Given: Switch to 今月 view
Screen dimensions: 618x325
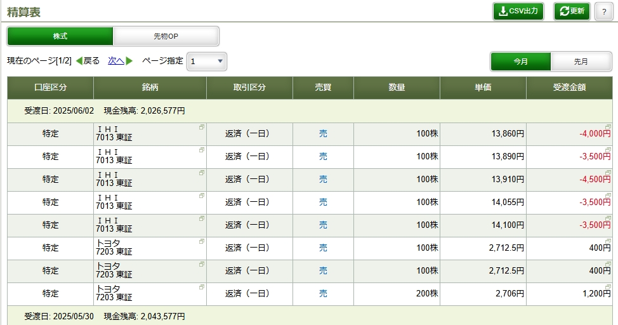Looking at the screenshot, I should [520, 62].
